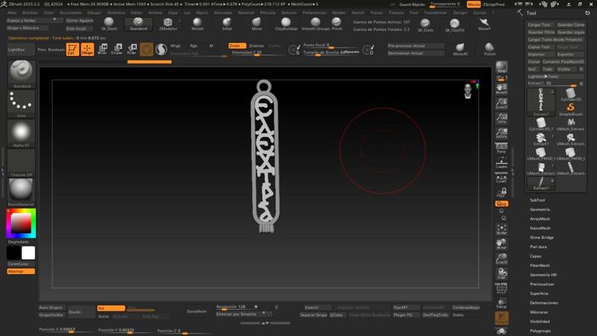
Task: Toggle the orange Qxyz local symmetry button
Action: pos(501,204)
